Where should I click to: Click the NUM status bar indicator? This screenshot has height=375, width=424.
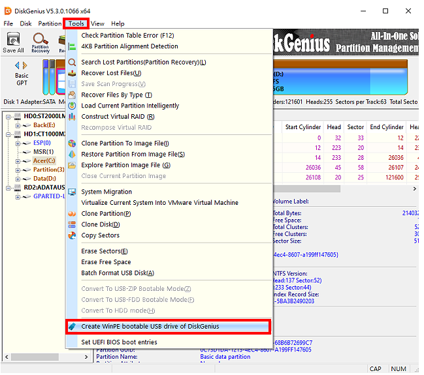coord(399,369)
